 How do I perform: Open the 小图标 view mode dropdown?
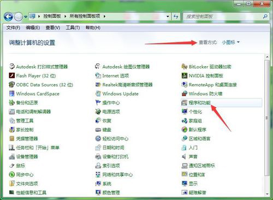pos(230,42)
